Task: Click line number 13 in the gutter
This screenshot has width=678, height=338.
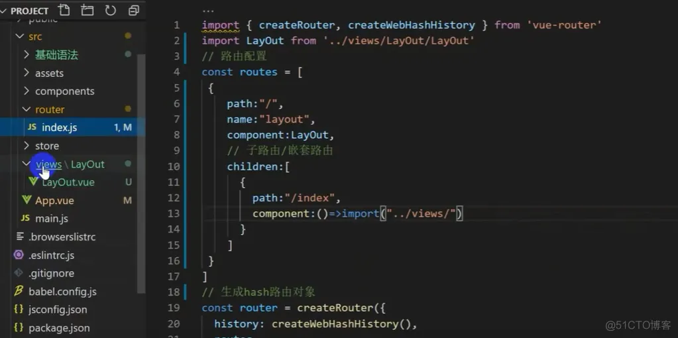Action: 174,213
